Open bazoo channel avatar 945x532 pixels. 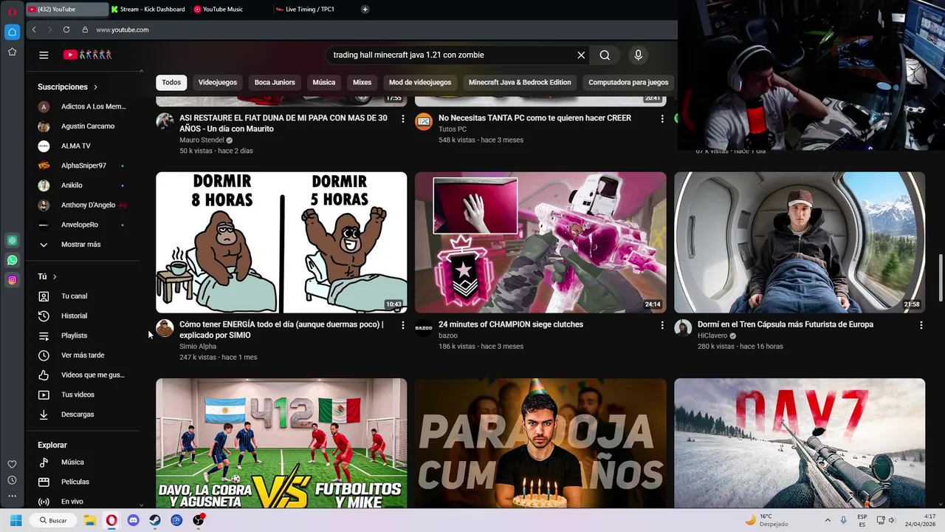424,328
